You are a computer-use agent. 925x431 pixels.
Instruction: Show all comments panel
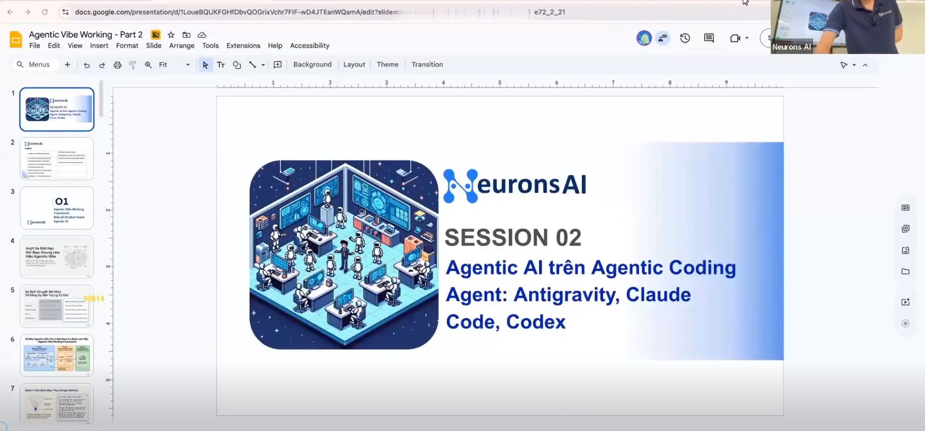pyautogui.click(x=709, y=38)
